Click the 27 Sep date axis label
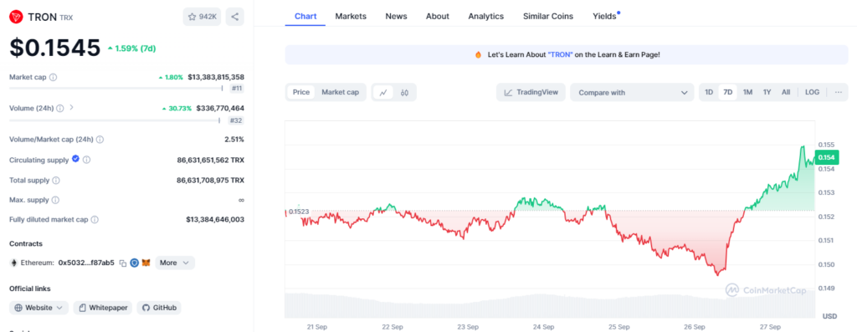This screenshot has height=332, width=857. tap(770, 327)
